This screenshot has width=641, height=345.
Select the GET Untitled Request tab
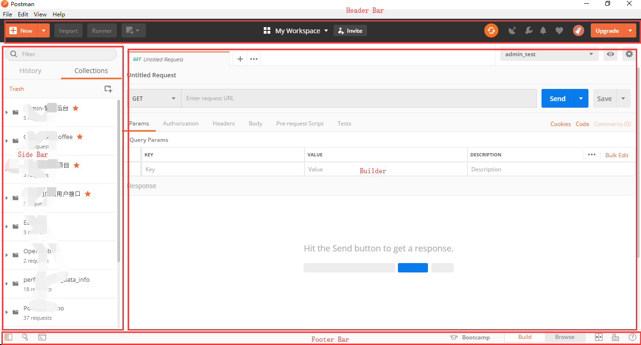pyautogui.click(x=179, y=59)
